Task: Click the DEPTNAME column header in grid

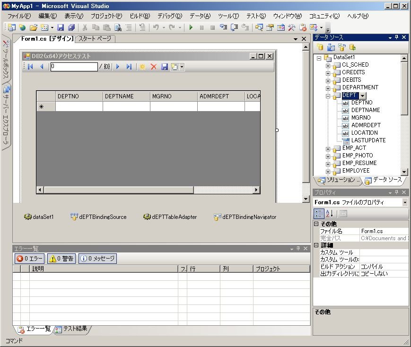Action: coord(126,96)
